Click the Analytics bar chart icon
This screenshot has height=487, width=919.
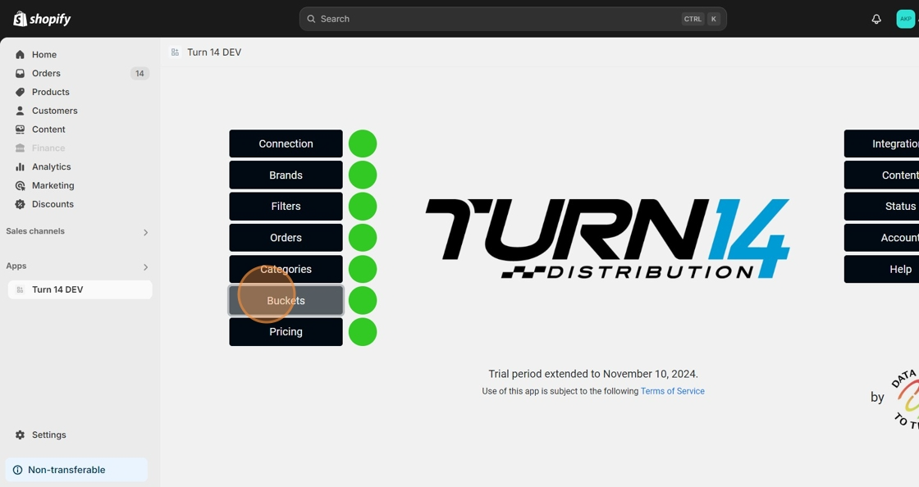(x=20, y=166)
